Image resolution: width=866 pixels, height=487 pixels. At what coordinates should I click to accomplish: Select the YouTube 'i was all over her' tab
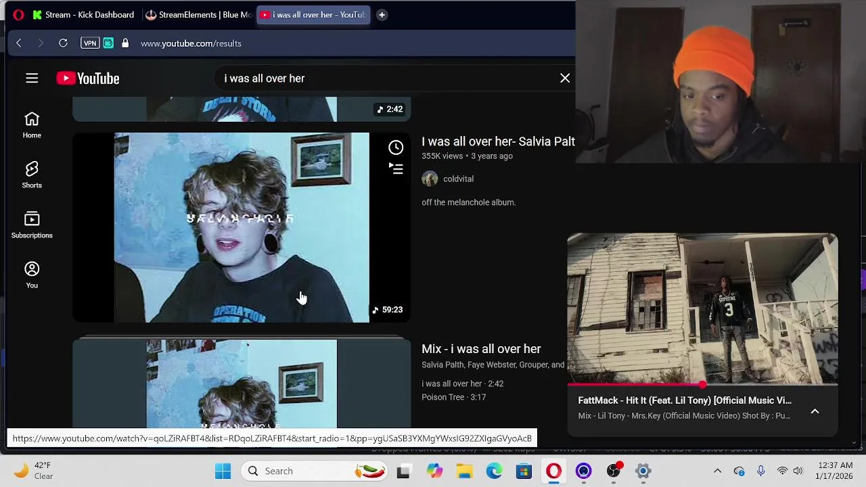314,15
